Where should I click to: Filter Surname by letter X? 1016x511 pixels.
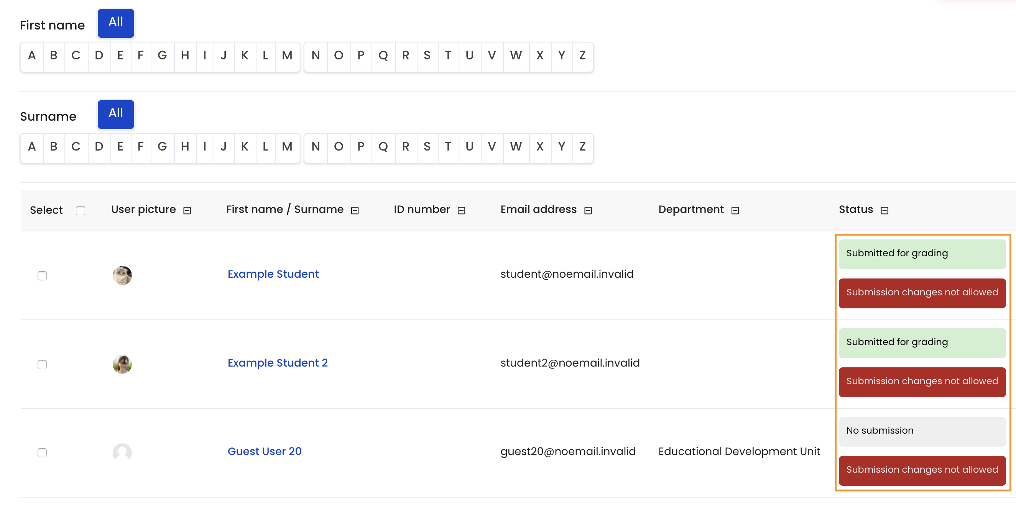[540, 148]
